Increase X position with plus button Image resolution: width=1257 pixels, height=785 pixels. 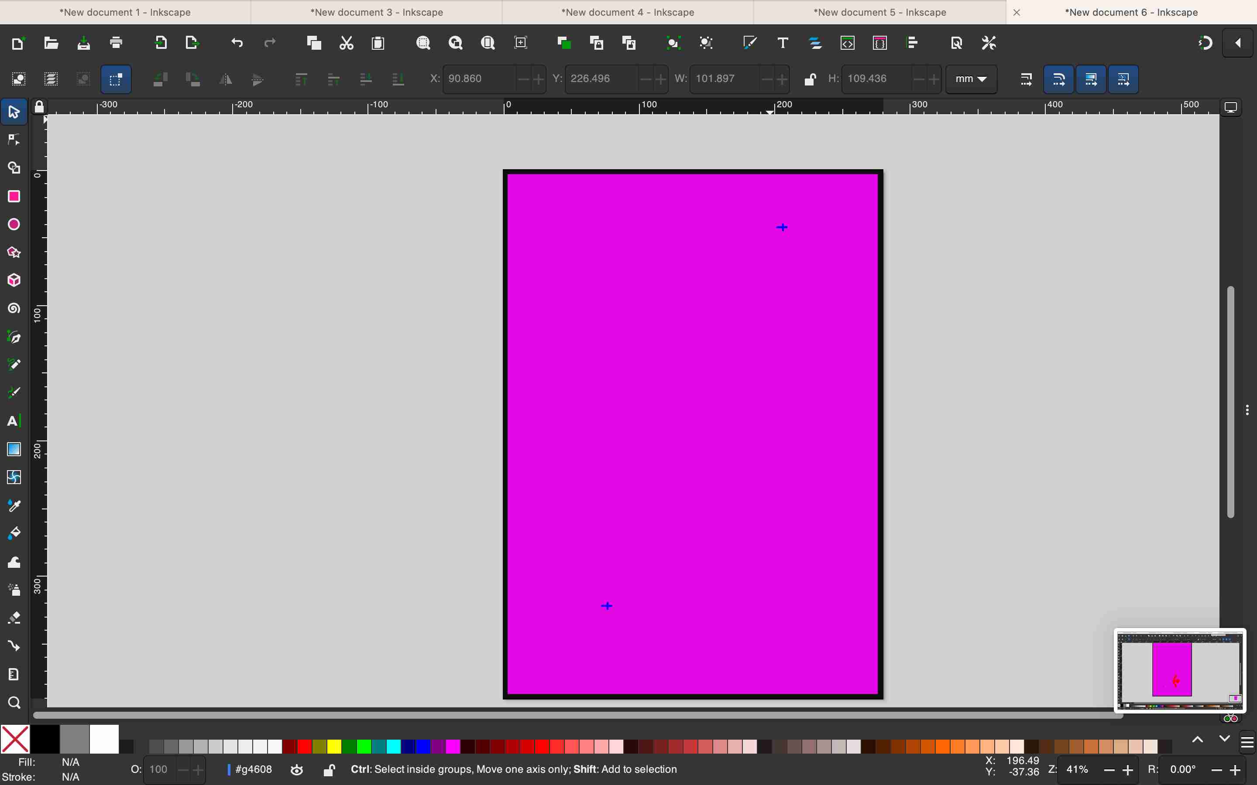tap(539, 79)
